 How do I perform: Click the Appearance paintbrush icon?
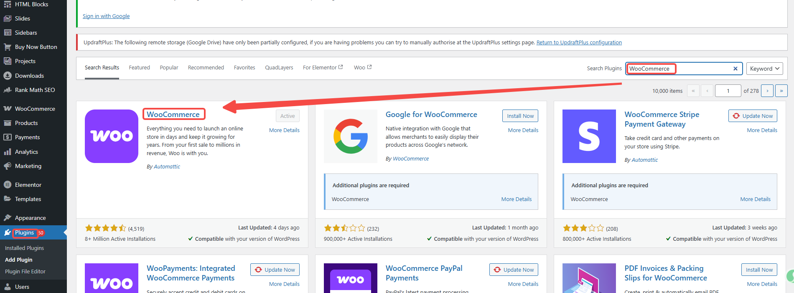click(x=8, y=218)
